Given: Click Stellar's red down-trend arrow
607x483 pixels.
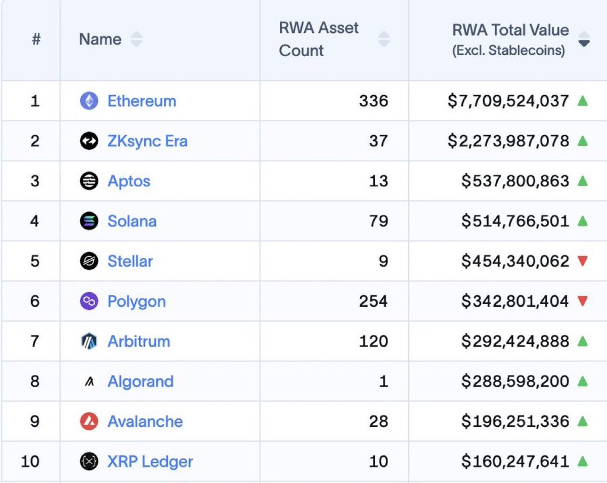Looking at the screenshot, I should coord(583,261).
